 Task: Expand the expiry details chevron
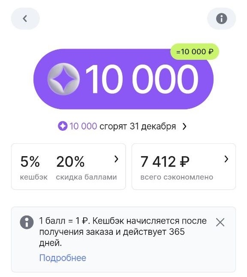[184, 126]
